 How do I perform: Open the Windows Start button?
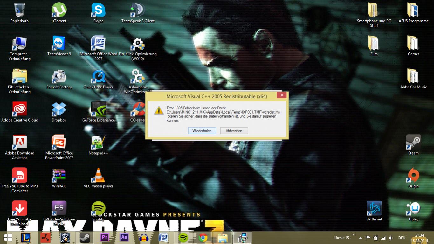click(8, 238)
